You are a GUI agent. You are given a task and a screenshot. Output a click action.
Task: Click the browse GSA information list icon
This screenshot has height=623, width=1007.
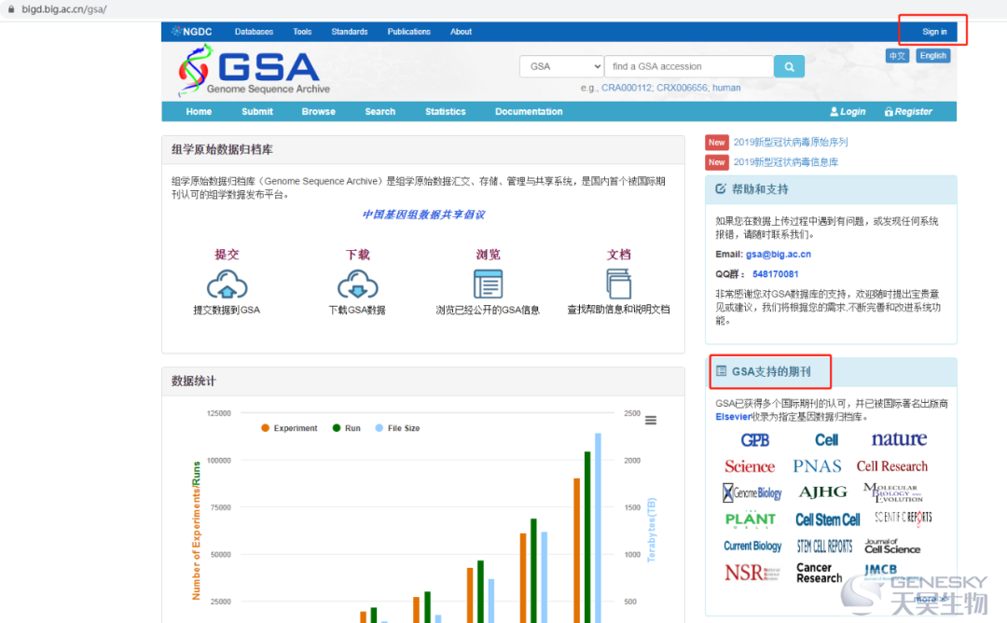point(488,284)
